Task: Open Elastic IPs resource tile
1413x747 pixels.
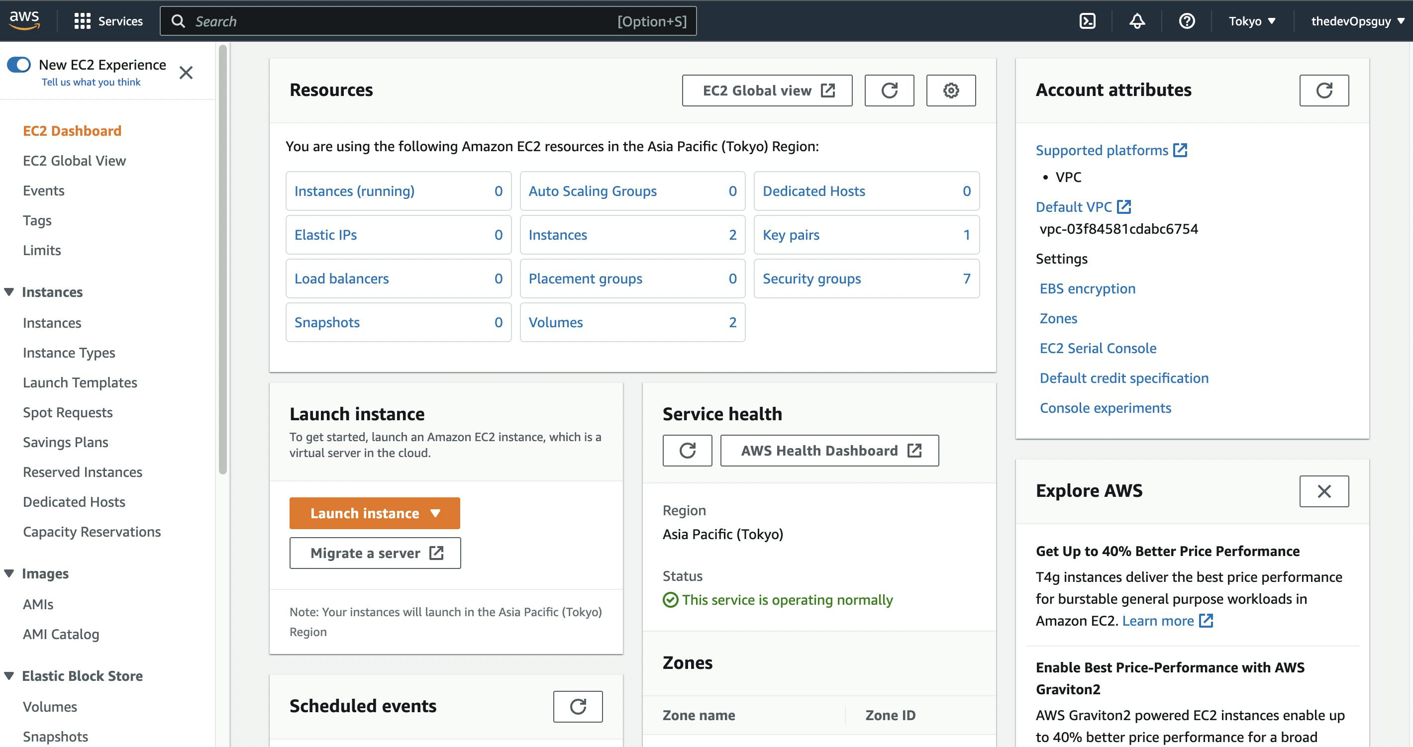Action: [398, 235]
